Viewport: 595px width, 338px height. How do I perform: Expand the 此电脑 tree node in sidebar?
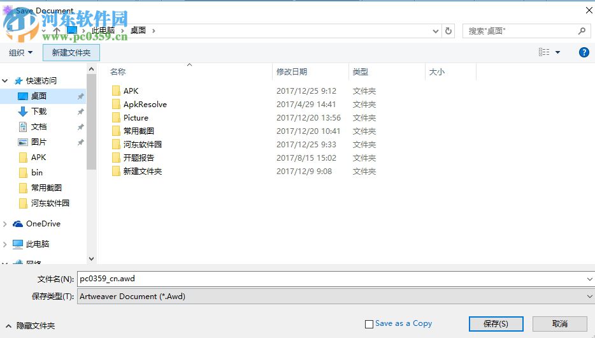[x=5, y=244]
